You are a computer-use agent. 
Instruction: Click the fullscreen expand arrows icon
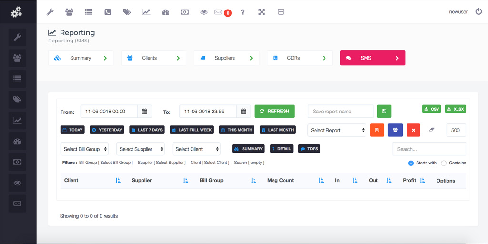click(x=262, y=12)
